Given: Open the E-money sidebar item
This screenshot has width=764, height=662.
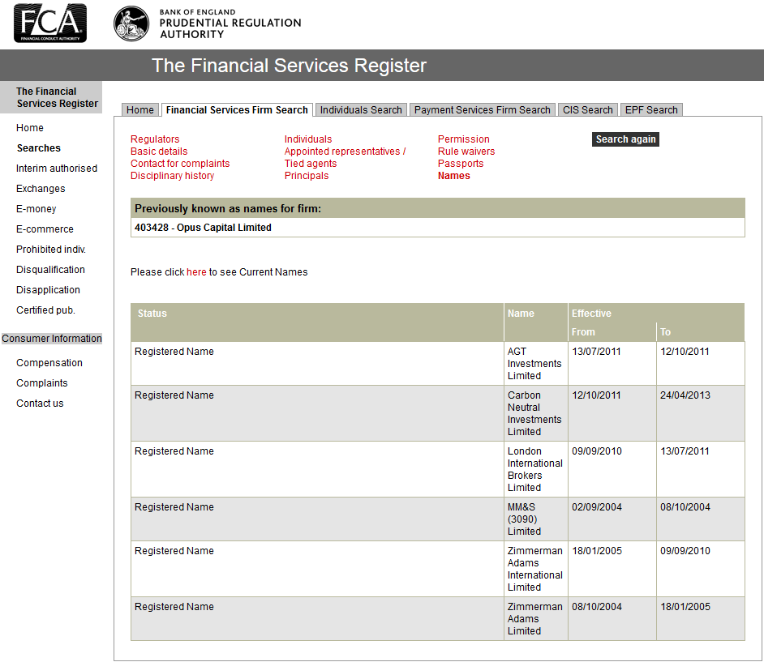Looking at the screenshot, I should (36, 209).
